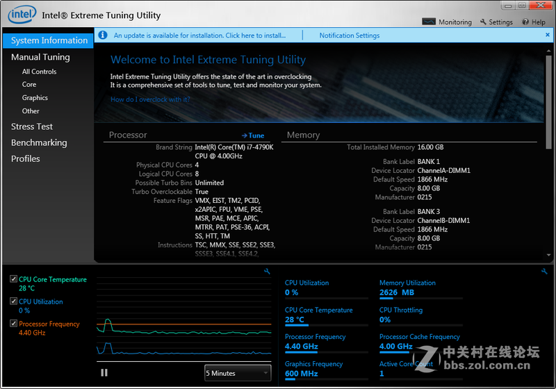Image resolution: width=556 pixels, height=389 pixels.
Task: Click the Possible Turbo Bins Unlimited value
Action: pyautogui.click(x=209, y=183)
